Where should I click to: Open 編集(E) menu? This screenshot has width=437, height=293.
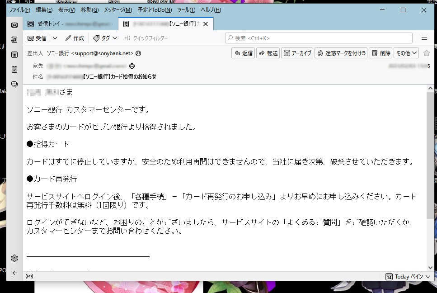[44, 10]
